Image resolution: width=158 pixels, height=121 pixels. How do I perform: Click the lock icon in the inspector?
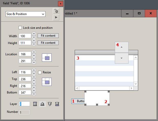[56, 11]
